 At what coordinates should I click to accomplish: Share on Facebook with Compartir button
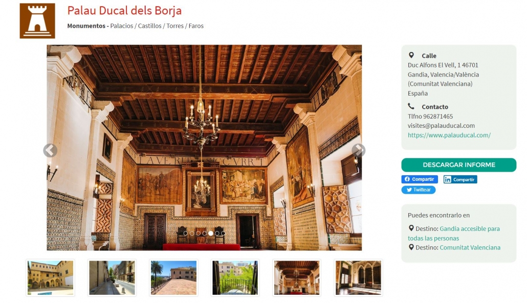(x=420, y=179)
